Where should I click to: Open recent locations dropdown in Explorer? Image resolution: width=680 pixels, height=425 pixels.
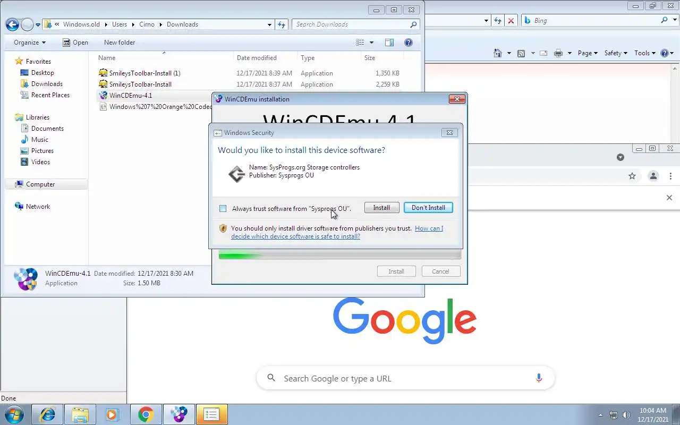[x=38, y=25]
